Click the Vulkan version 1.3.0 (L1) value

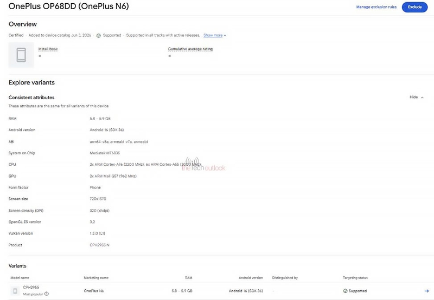(97, 233)
